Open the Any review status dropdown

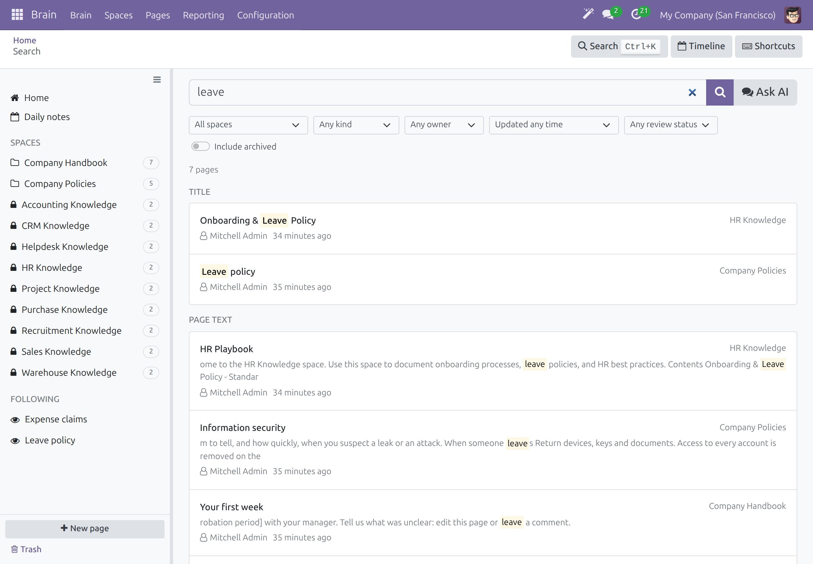coord(670,125)
